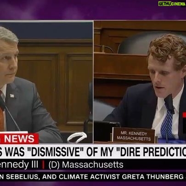
Task: Click the white face mask on desk
Action: 77,137
